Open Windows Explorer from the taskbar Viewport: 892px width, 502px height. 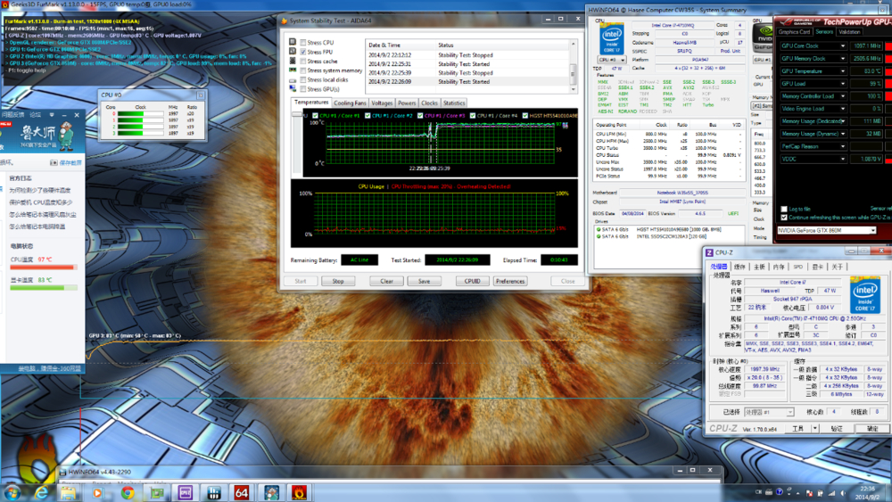point(68,492)
